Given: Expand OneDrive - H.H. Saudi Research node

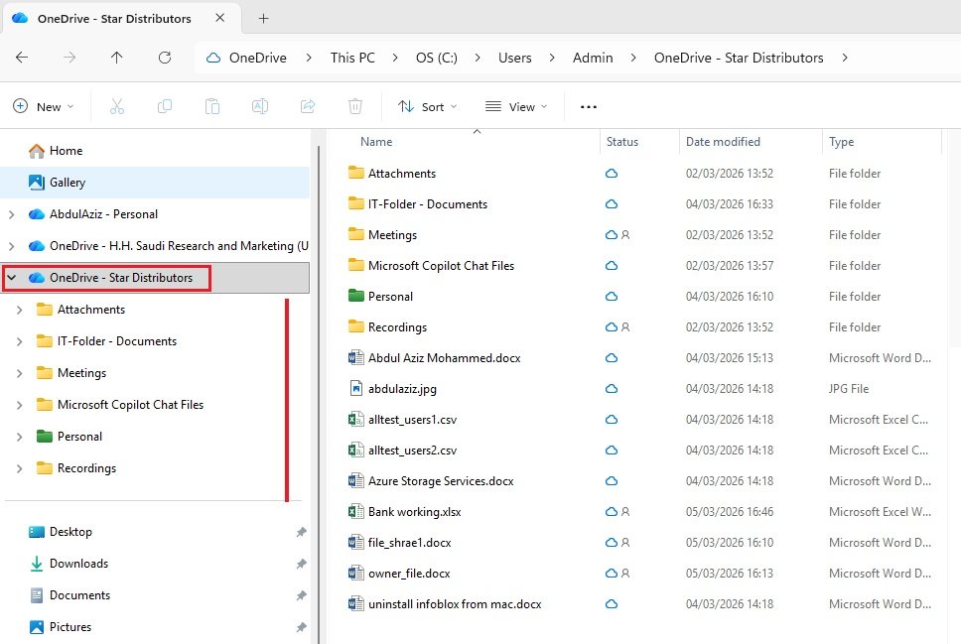Looking at the screenshot, I should click(x=12, y=246).
